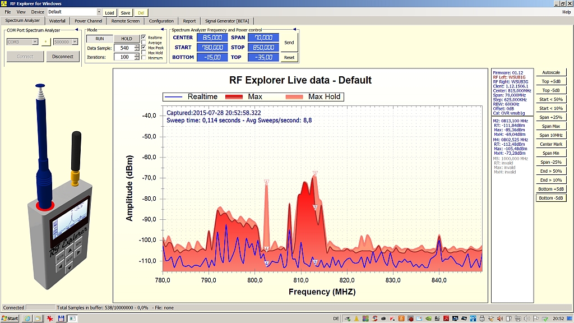Enable the Minimum checkbox

143,58
